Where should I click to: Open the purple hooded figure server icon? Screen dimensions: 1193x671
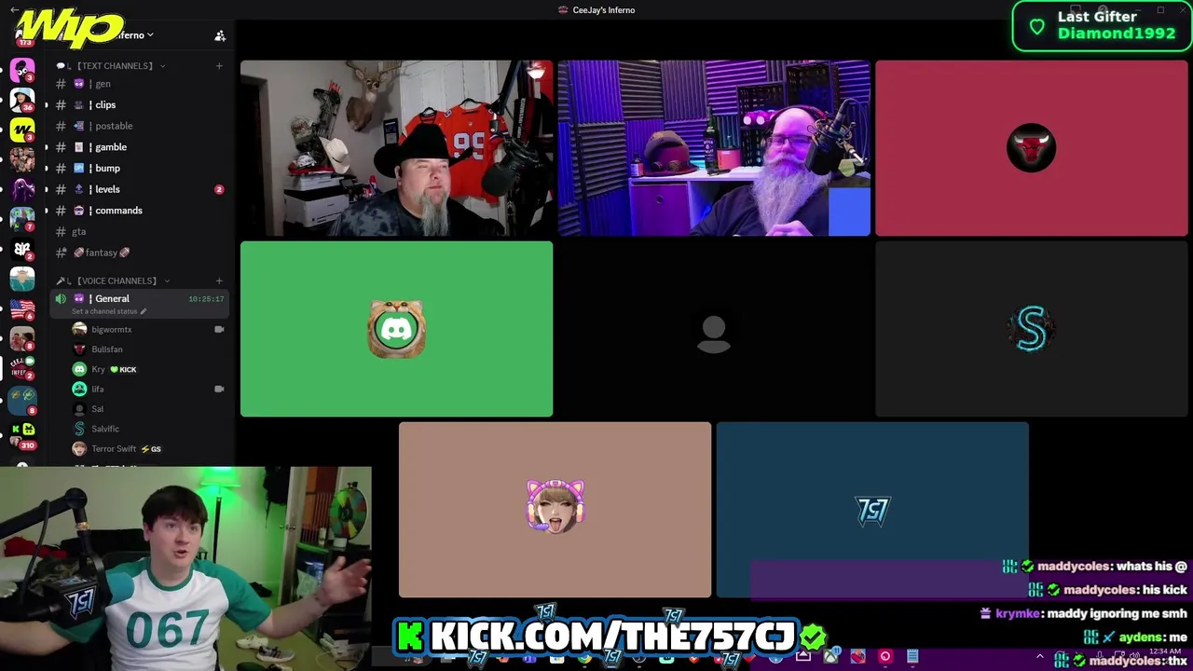click(x=22, y=189)
